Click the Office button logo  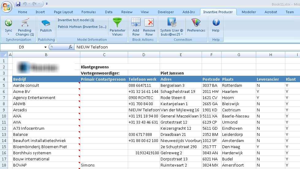pyautogui.click(x=6, y=7)
